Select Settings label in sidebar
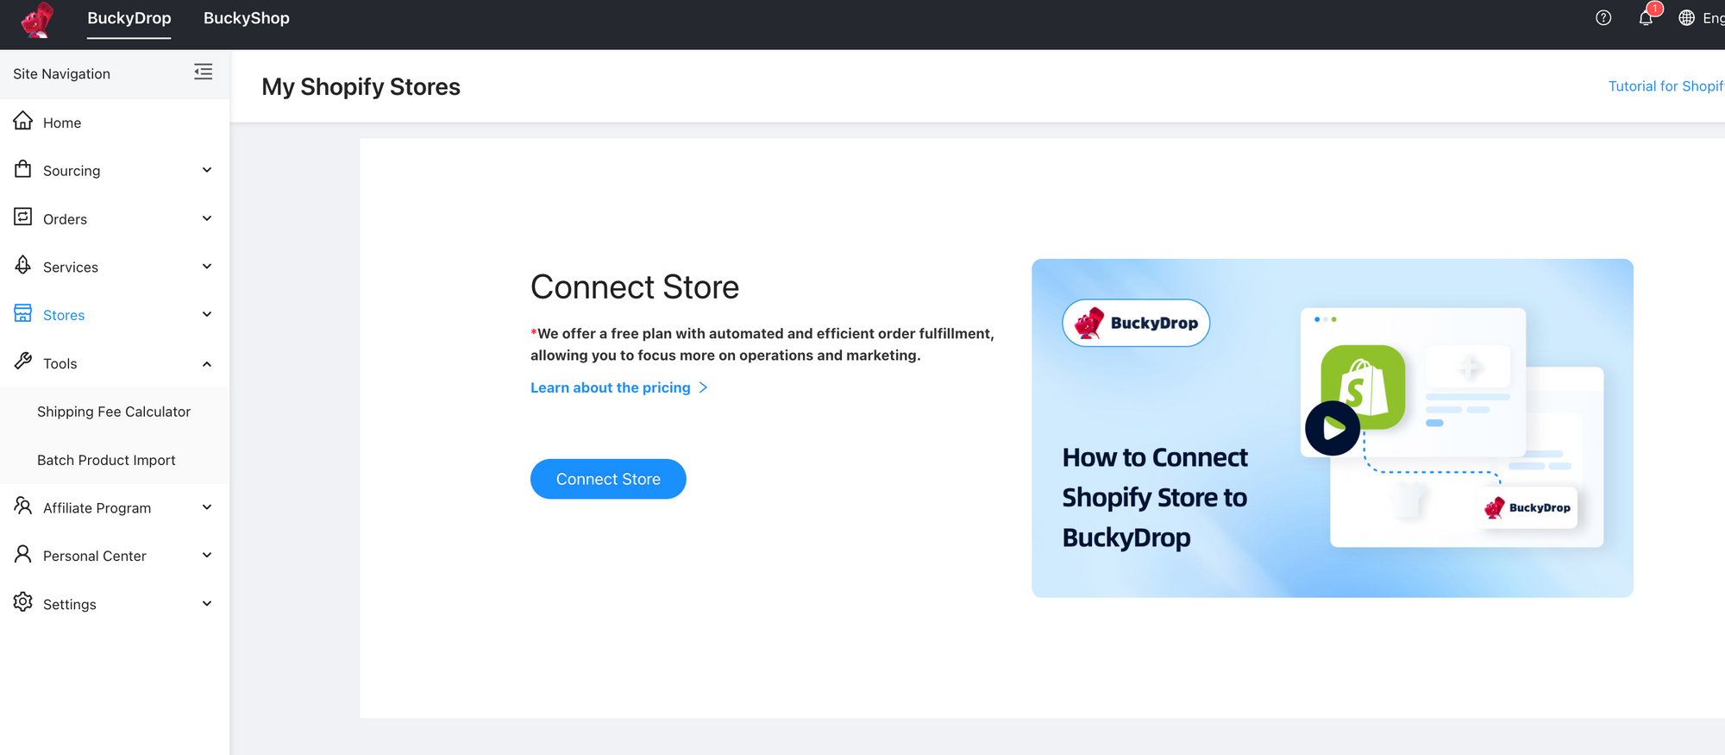 [70, 604]
